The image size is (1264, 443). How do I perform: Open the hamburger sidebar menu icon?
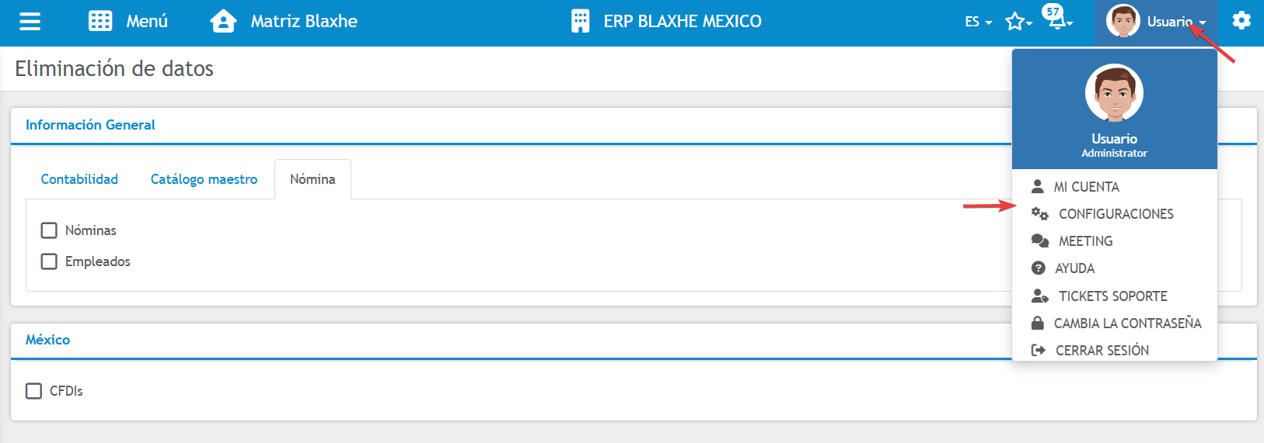[30, 22]
